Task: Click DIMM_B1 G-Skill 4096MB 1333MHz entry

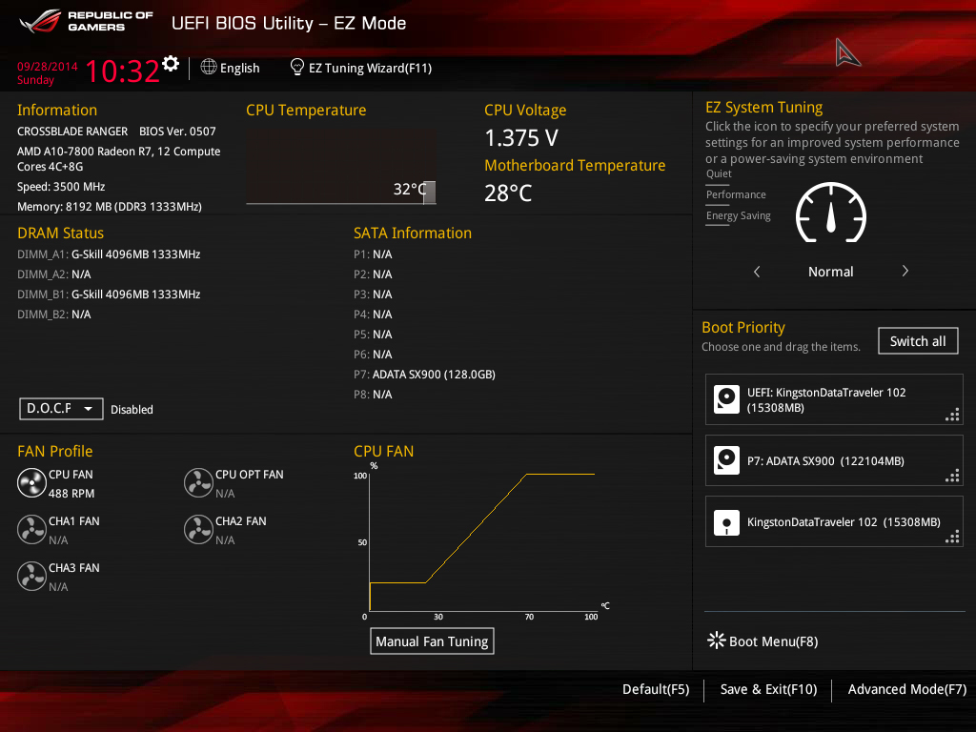Action: point(109,294)
